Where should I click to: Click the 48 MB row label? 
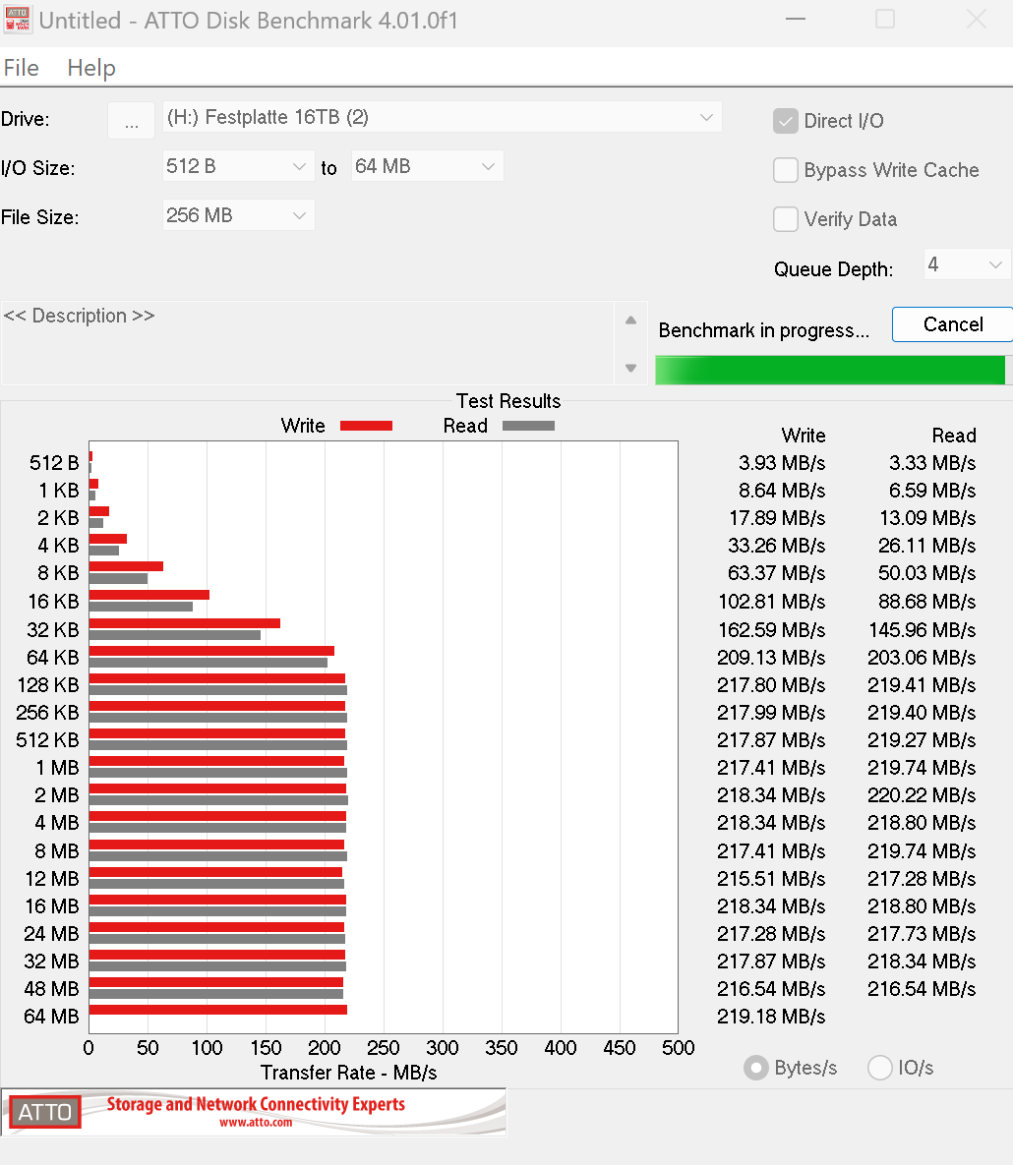(51, 988)
